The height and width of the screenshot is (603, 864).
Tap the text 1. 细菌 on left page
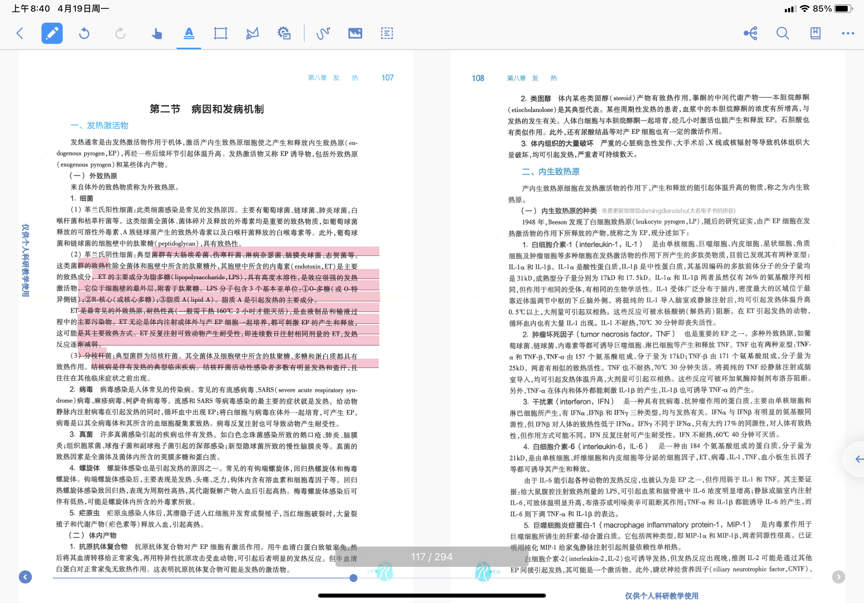[81, 198]
